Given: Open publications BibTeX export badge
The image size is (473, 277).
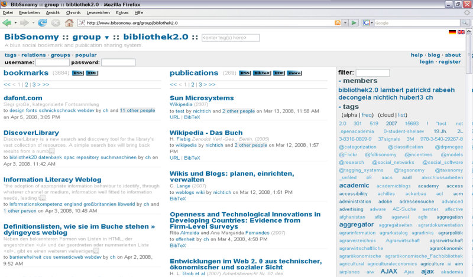Looking at the screenshot, I should click(262, 73).
